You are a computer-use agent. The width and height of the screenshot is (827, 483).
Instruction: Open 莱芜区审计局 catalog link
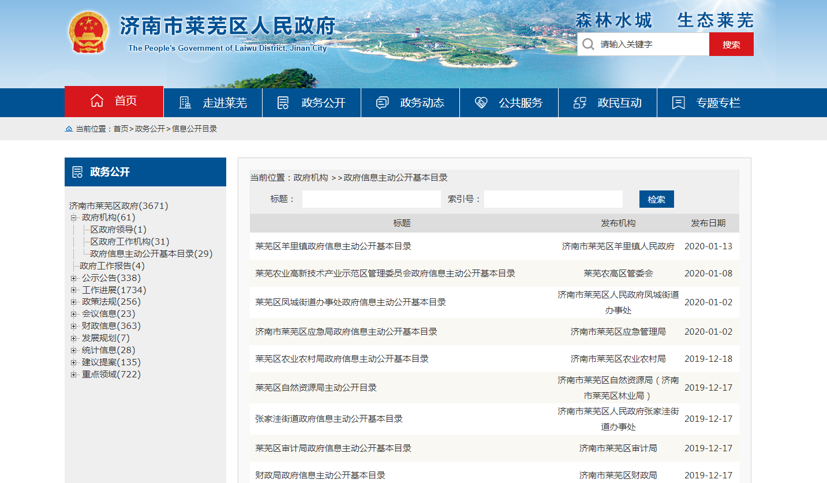pyautogui.click(x=334, y=448)
